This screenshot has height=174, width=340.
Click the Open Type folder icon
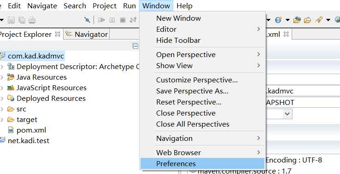click(x=297, y=20)
